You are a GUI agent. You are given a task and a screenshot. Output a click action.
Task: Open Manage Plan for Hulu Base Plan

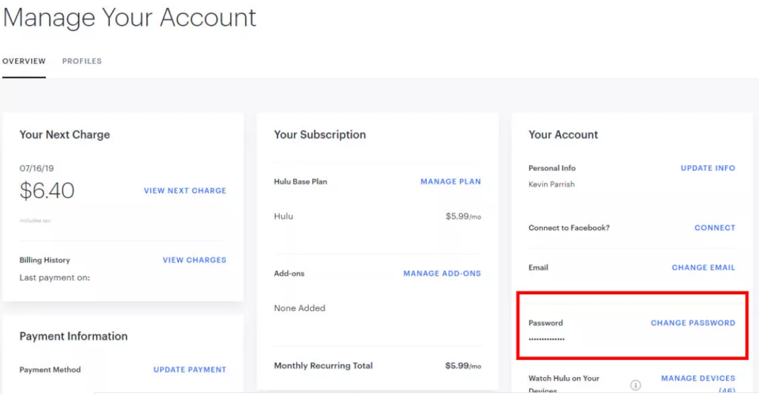451,182
